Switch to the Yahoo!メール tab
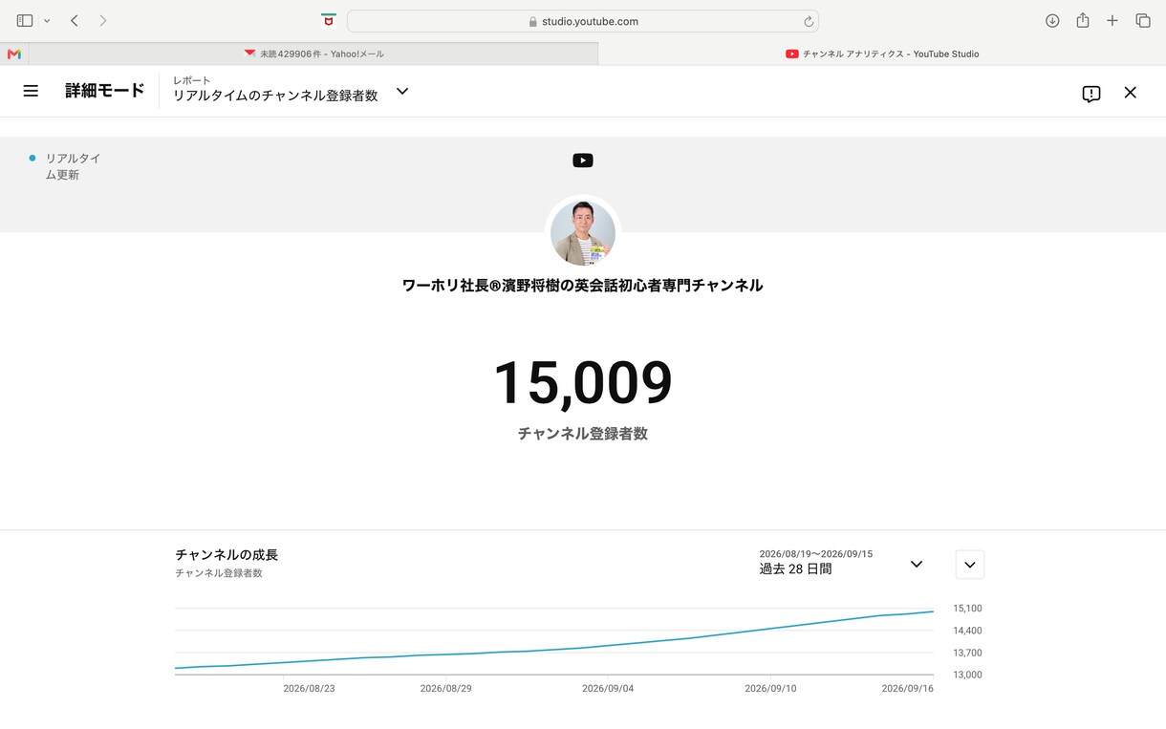The height and width of the screenshot is (729, 1166). coord(313,54)
